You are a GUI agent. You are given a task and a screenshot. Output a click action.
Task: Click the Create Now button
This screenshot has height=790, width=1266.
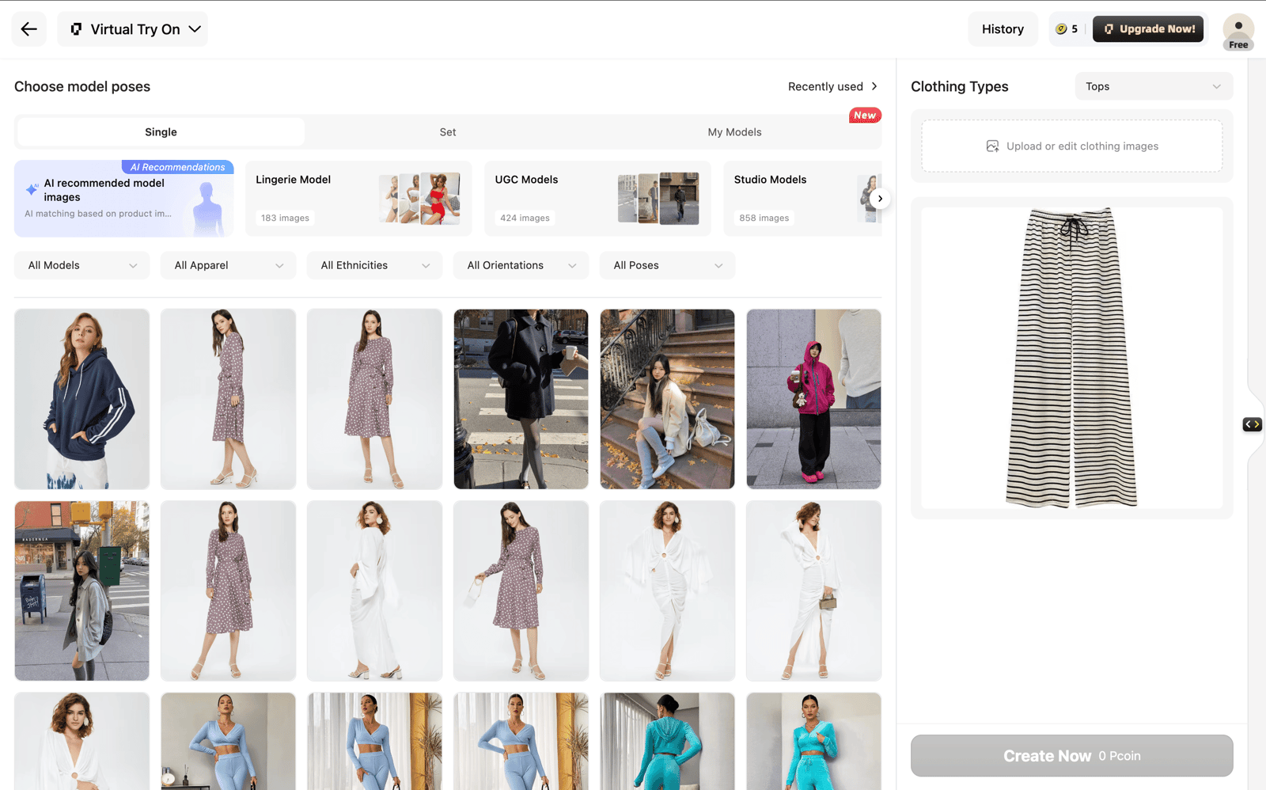coord(1072,756)
